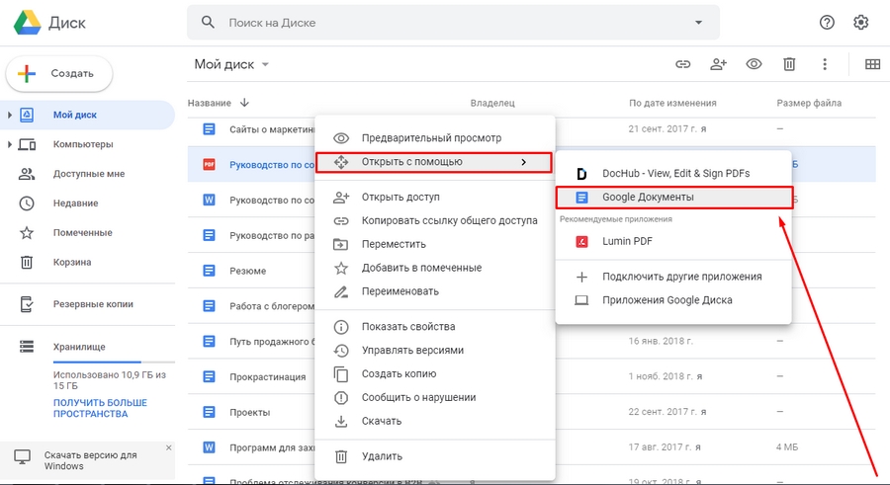Click the add person share icon
Viewport: 890px width, 485px height.
pyautogui.click(x=719, y=64)
